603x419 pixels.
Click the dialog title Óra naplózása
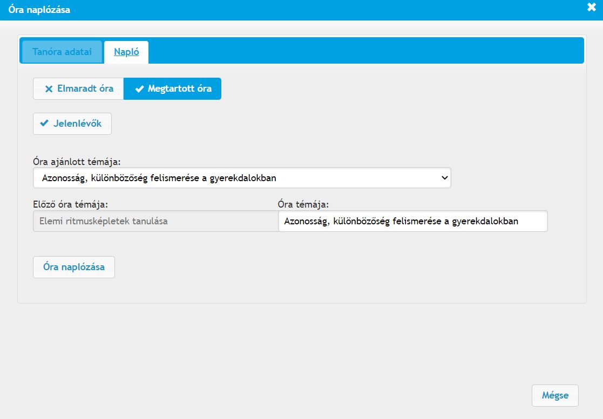point(39,10)
